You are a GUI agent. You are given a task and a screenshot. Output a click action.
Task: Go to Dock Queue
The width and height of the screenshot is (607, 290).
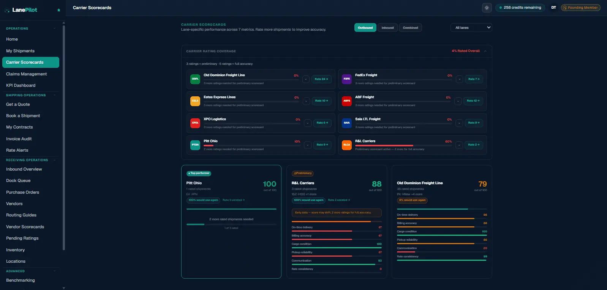pos(31,180)
